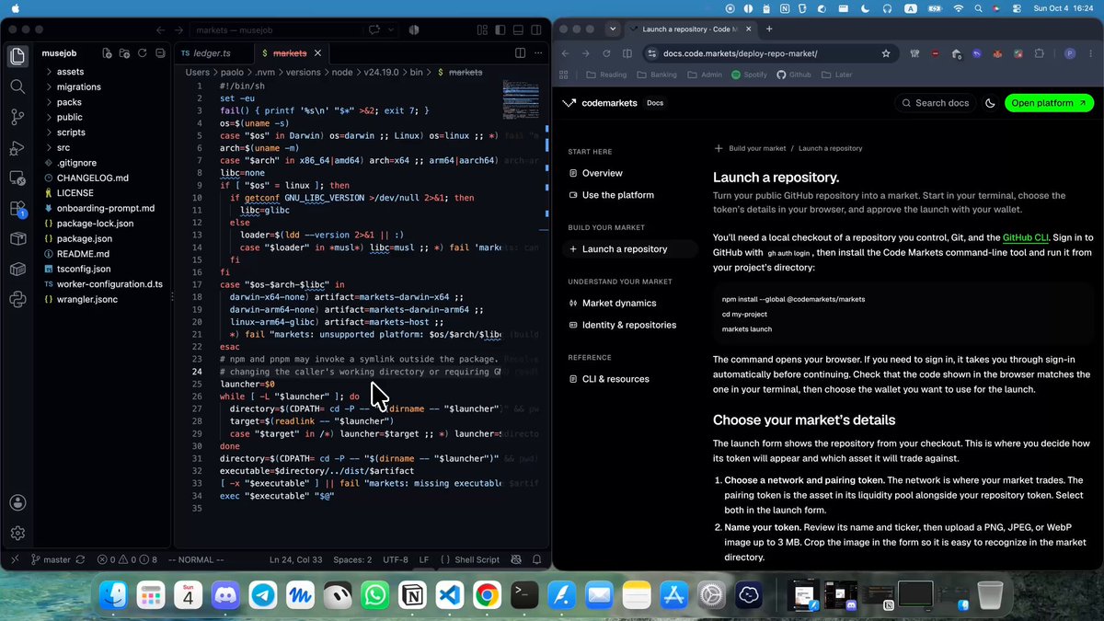Split the editor to the right
1104x621 pixels.
[x=520, y=53]
